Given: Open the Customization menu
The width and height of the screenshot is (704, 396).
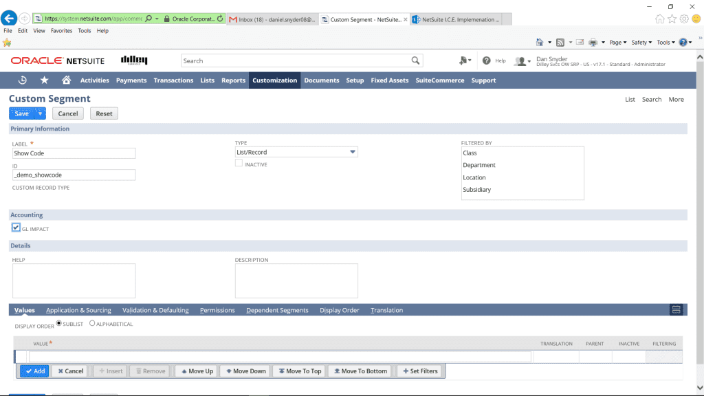Looking at the screenshot, I should click(x=274, y=80).
